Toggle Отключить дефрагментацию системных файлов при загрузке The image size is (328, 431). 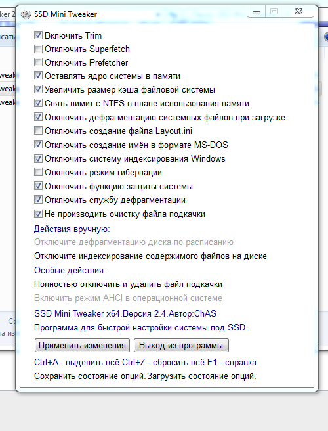pyautogui.click(x=38, y=117)
